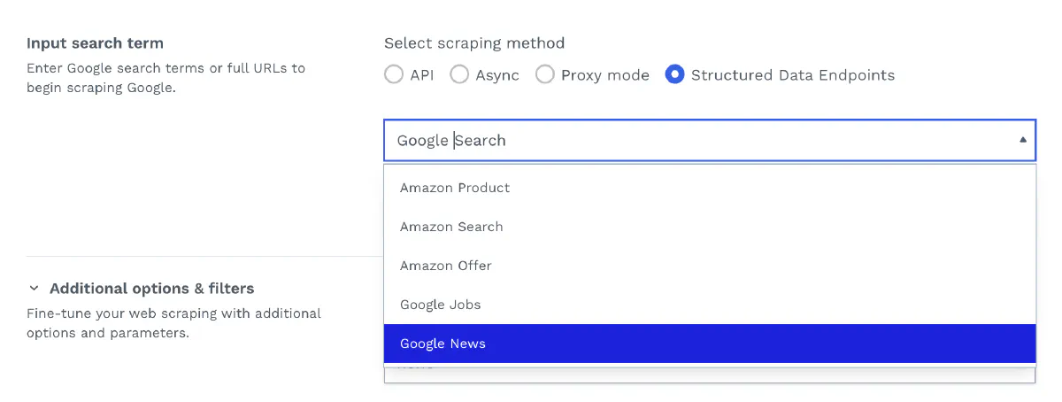Click the Google Search combo box text

pyautogui.click(x=451, y=140)
